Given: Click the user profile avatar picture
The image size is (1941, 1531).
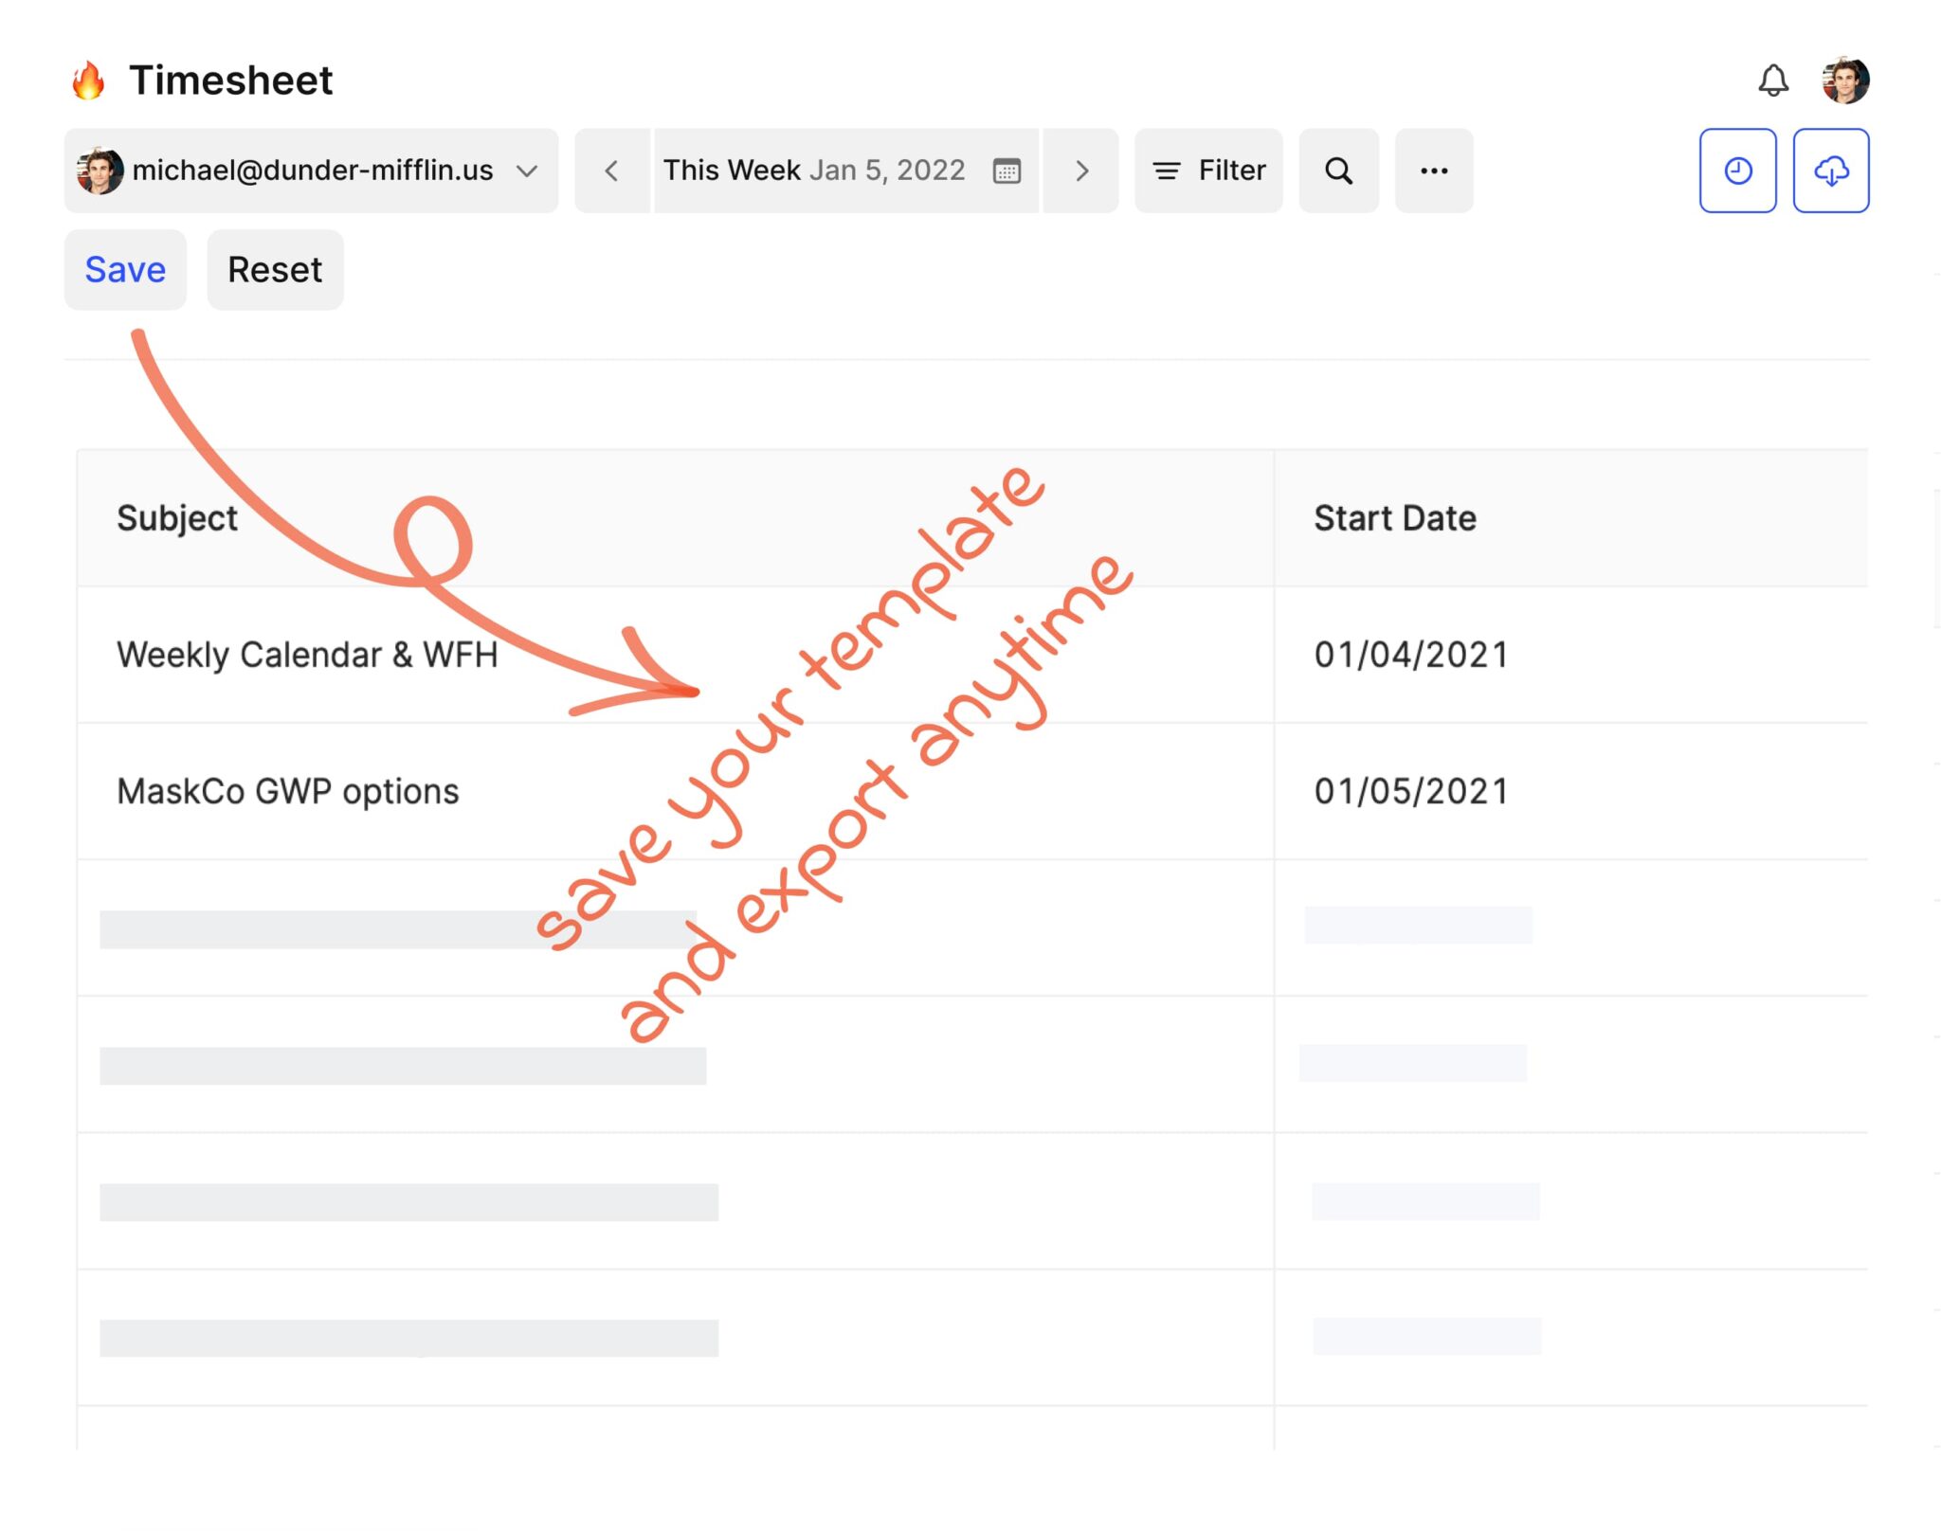Looking at the screenshot, I should 1844,80.
